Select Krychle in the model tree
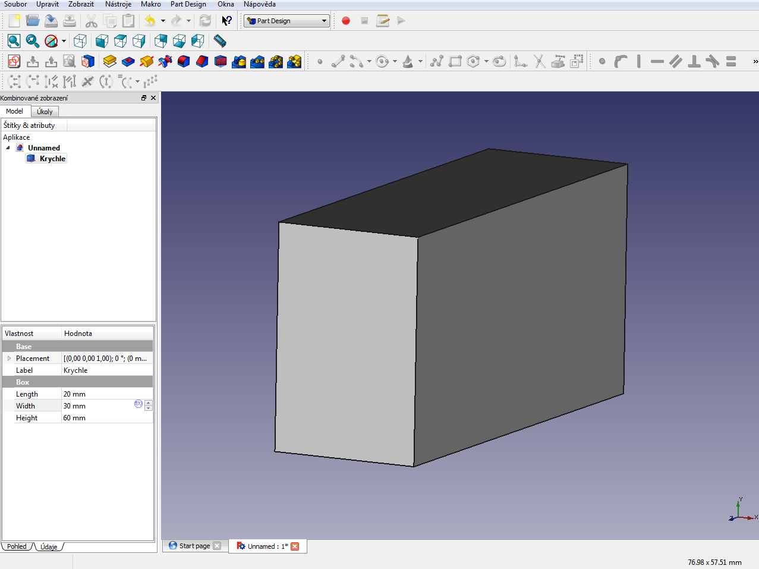The height and width of the screenshot is (569, 759). [x=52, y=159]
